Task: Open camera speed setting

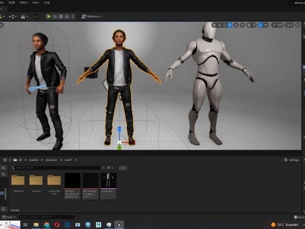Action: pos(289,25)
